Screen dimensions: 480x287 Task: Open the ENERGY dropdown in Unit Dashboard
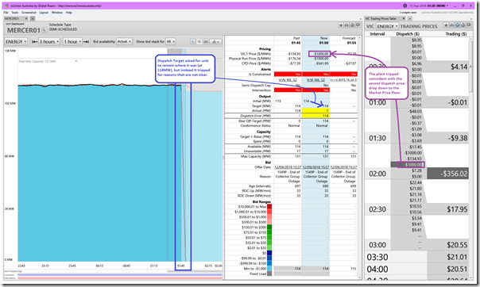[x=16, y=41]
